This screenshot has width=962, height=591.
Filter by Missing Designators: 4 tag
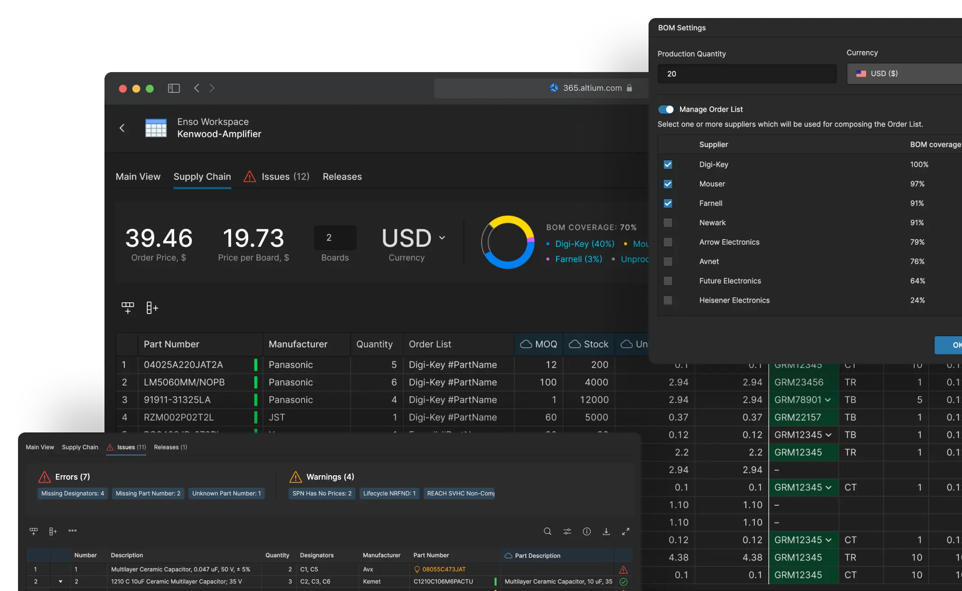coord(73,494)
